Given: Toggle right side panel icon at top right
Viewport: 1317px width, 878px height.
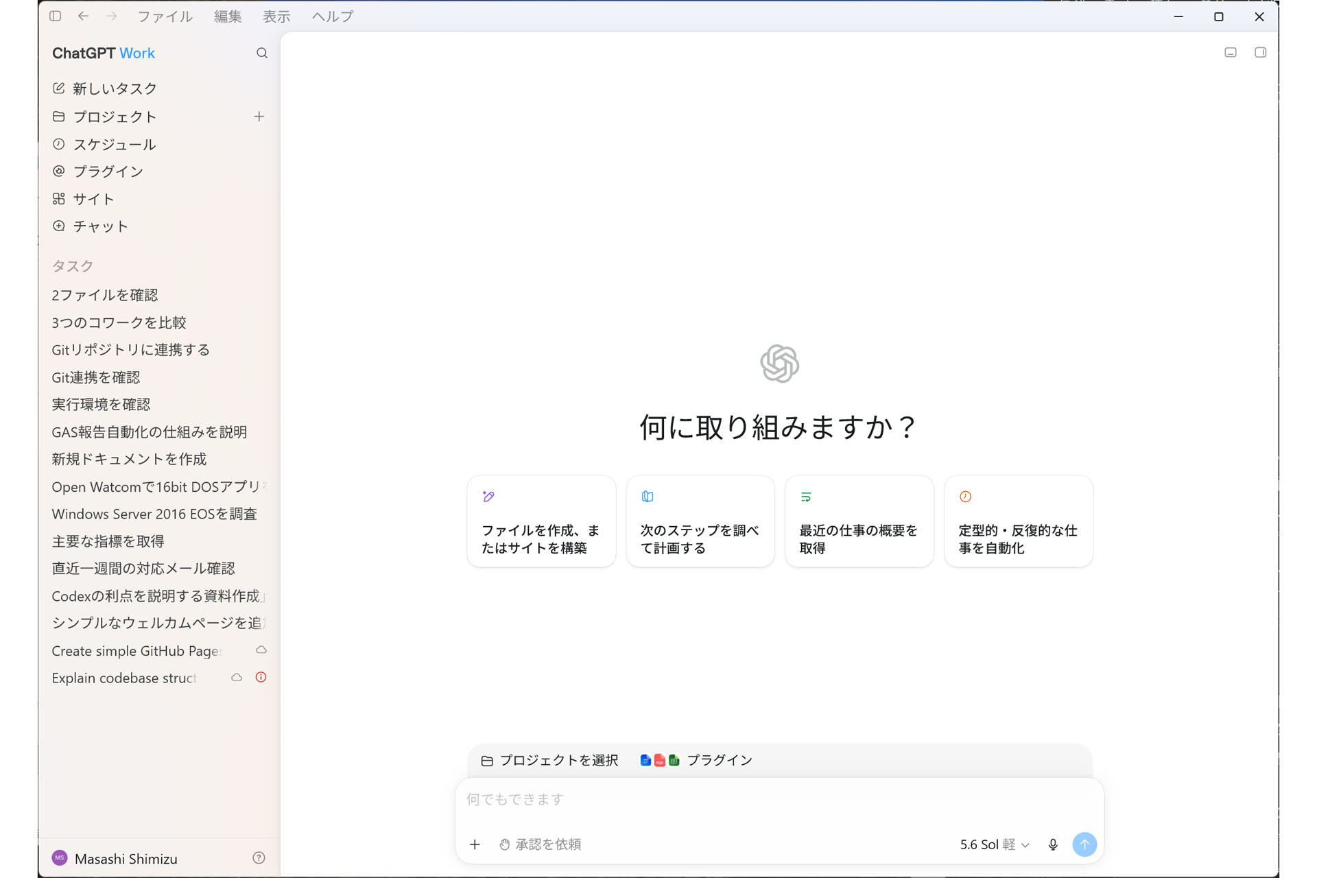Looking at the screenshot, I should click(1260, 52).
